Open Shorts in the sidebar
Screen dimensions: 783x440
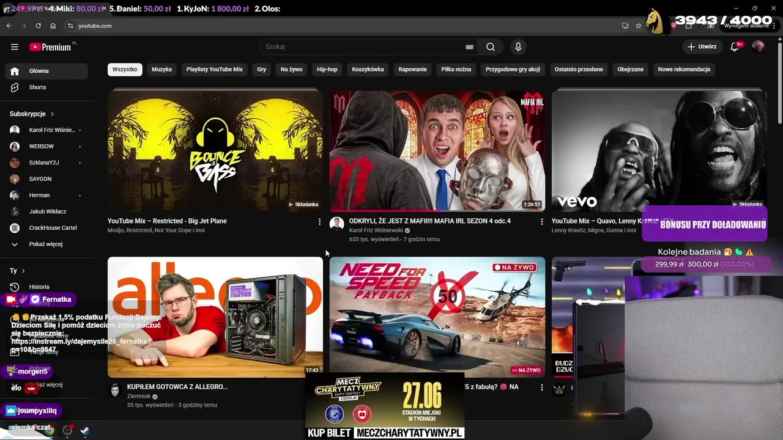pyautogui.click(x=46, y=87)
